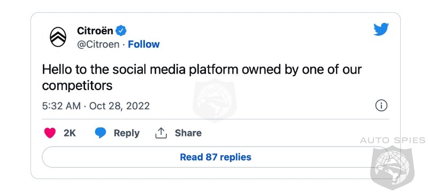Follow the Citroën account
This screenshot has height=194, width=428.
coord(144,44)
